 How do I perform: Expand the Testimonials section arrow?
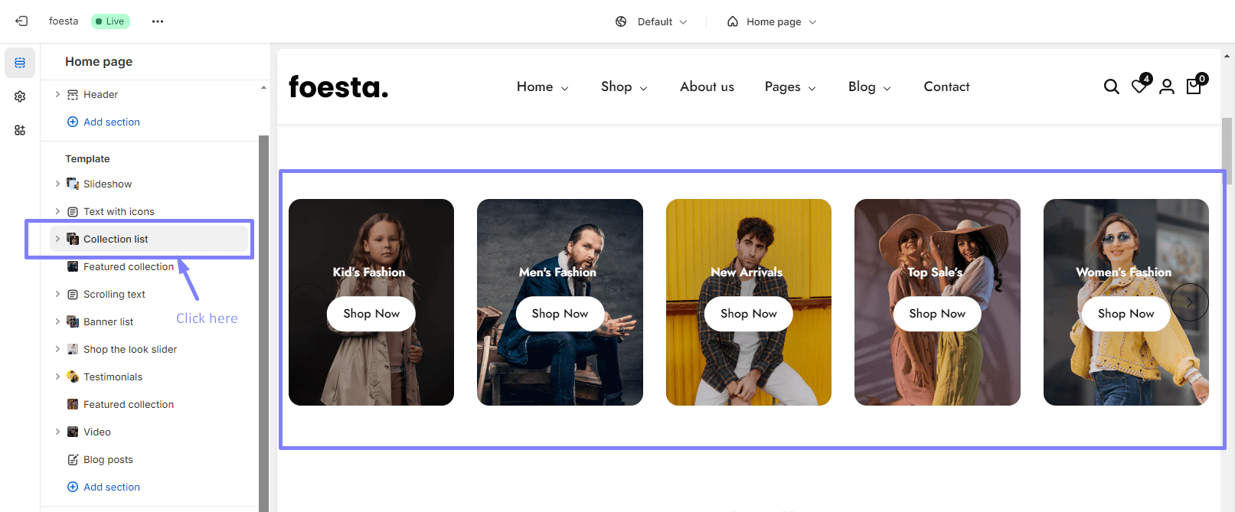(x=57, y=377)
